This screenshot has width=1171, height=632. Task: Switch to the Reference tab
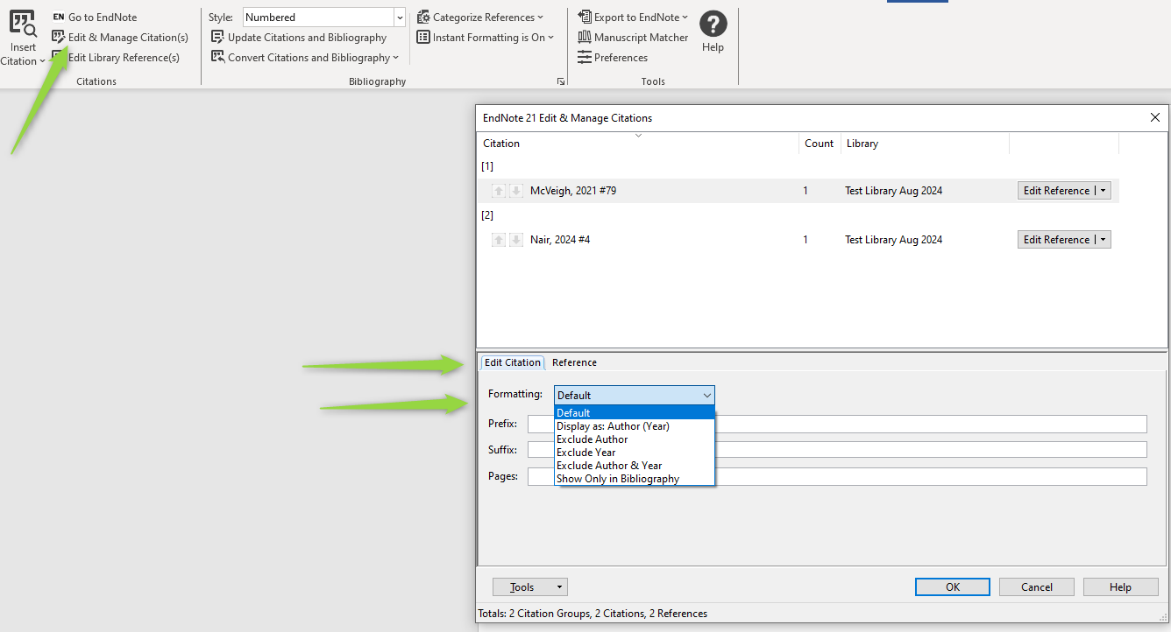574,362
